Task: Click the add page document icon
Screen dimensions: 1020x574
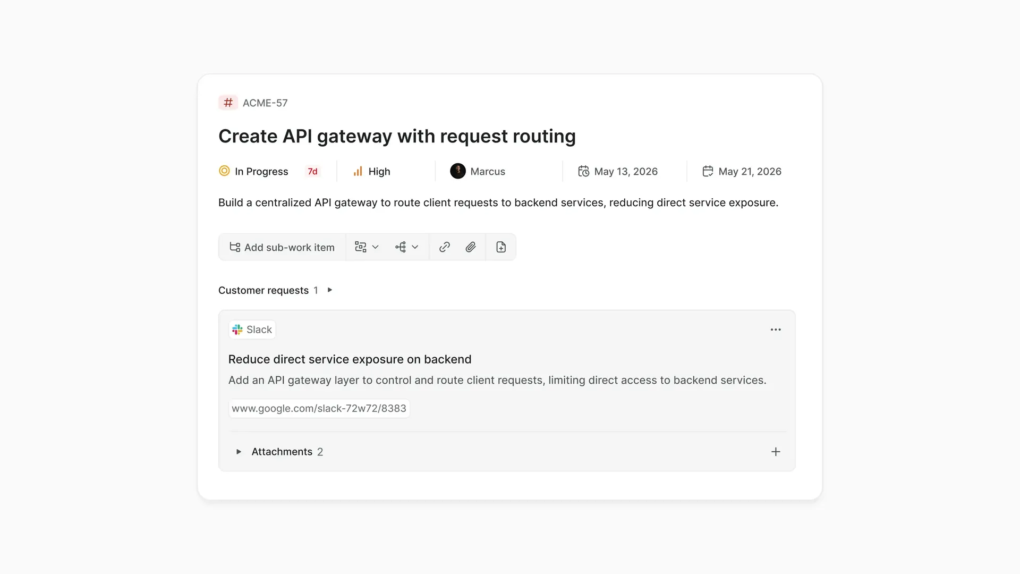Action: [501, 247]
